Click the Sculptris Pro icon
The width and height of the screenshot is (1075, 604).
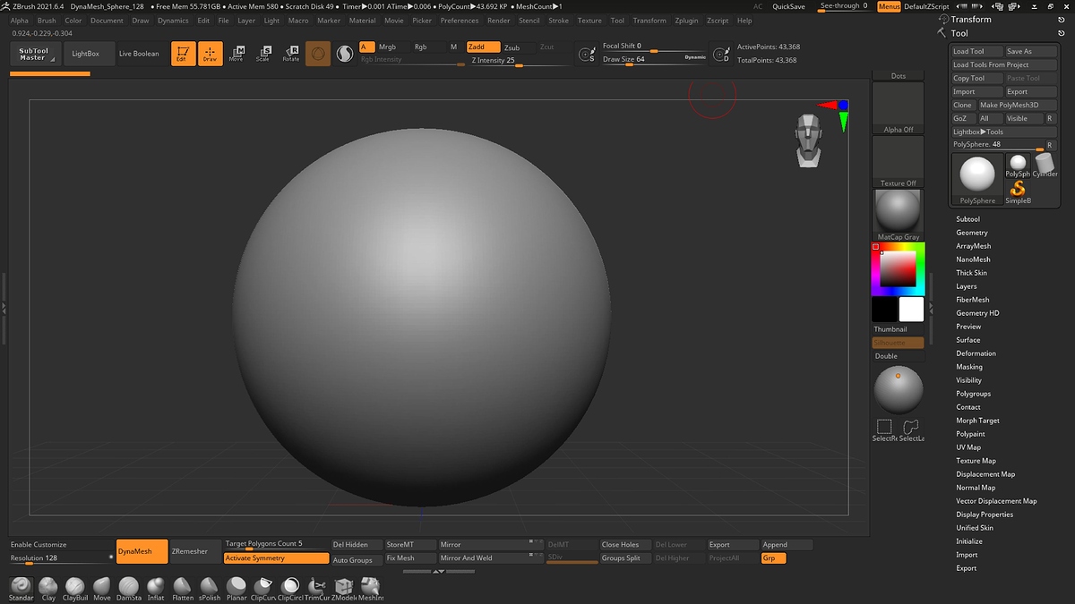pyautogui.click(x=345, y=54)
